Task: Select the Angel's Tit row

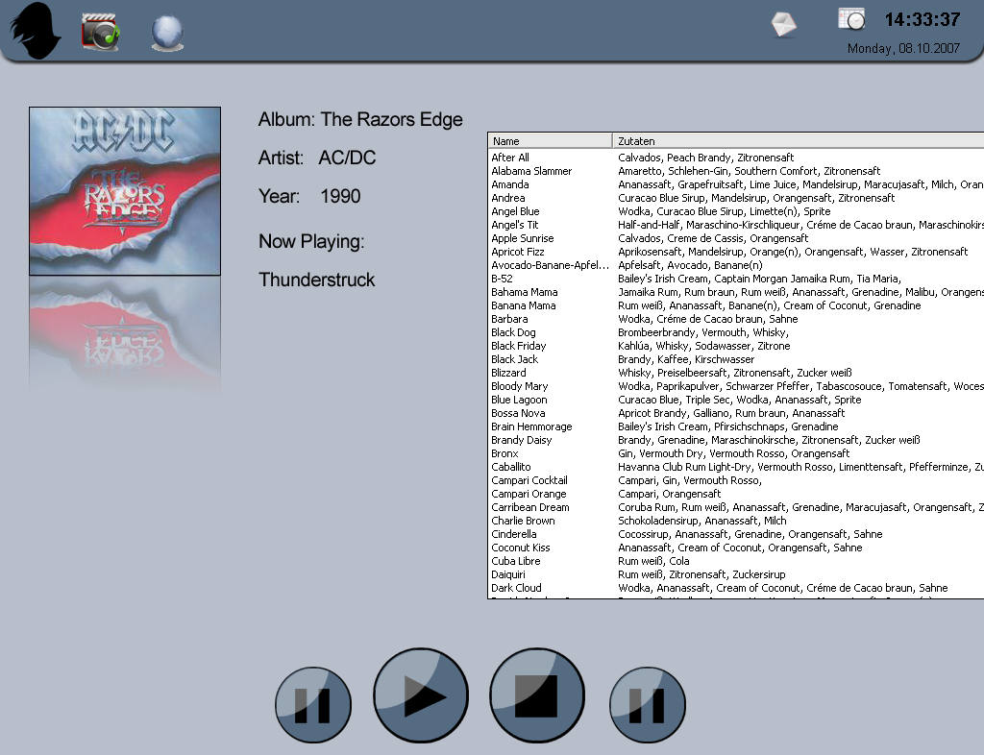Action: pos(736,225)
